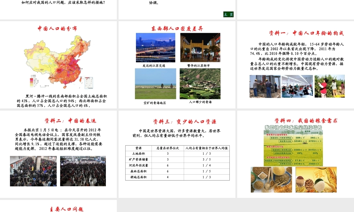The width and height of the screenshot is (354, 212).
Task: Click the ticket queue crowd photo
Action: point(33,171)
